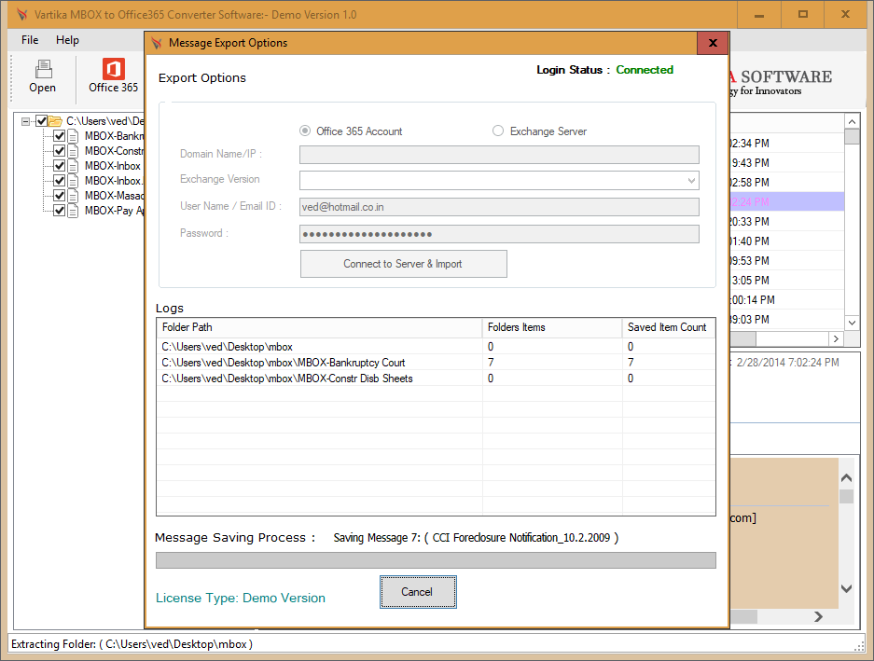Viewport: 874px width, 661px height.
Task: Cancel the message saving process
Action: [418, 592]
